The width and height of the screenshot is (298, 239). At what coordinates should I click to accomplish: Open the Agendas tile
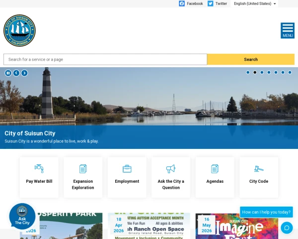(215, 177)
